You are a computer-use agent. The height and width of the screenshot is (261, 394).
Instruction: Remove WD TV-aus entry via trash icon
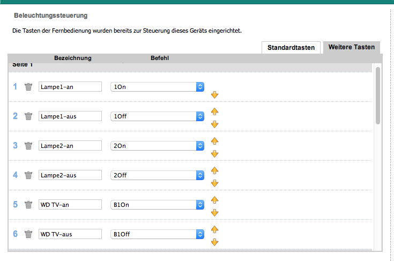pos(28,234)
